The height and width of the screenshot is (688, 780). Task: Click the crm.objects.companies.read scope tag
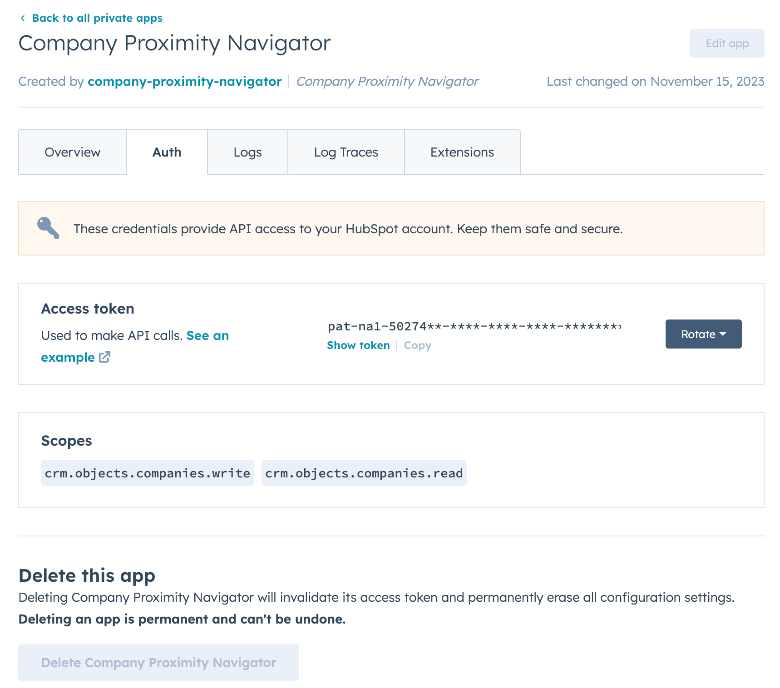pos(364,473)
